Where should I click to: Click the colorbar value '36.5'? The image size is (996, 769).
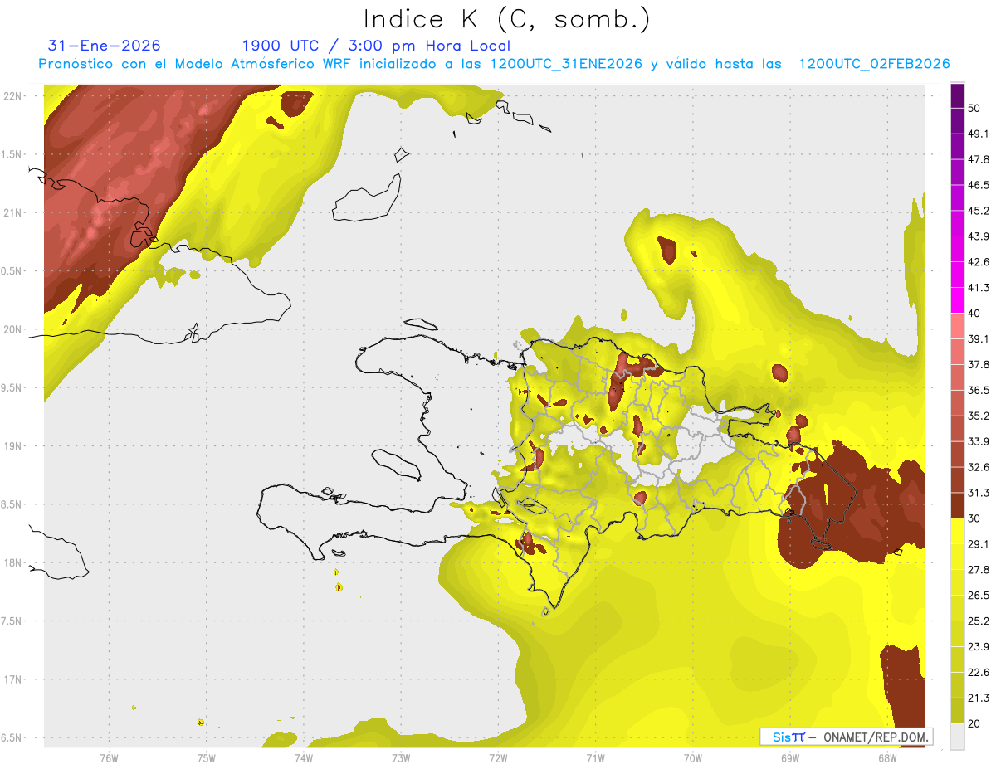979,390
